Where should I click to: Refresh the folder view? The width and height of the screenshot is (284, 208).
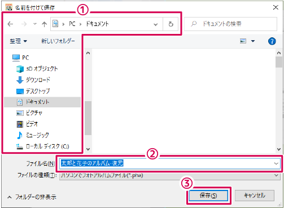[x=171, y=24]
